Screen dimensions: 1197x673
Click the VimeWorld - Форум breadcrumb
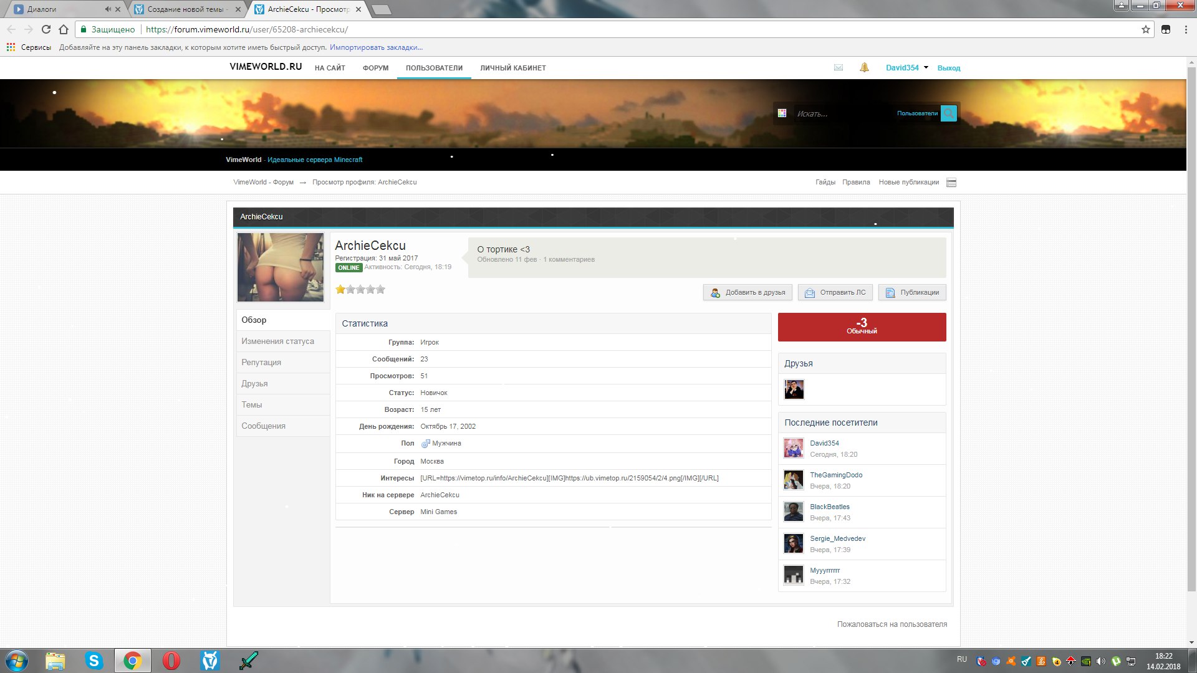pyautogui.click(x=263, y=182)
